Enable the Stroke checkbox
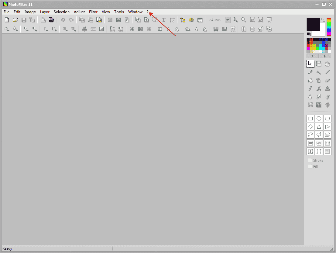 click(310, 160)
